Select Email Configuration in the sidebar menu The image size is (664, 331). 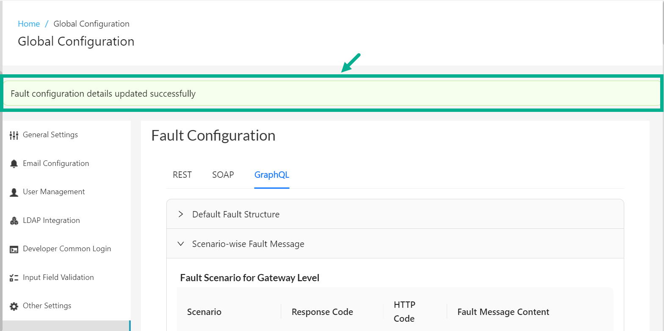[56, 163]
